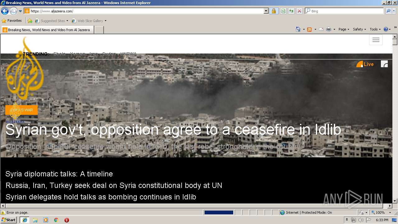Click the 'Error on page' warning icon
The height and width of the screenshot is (224, 398).
point(3,212)
